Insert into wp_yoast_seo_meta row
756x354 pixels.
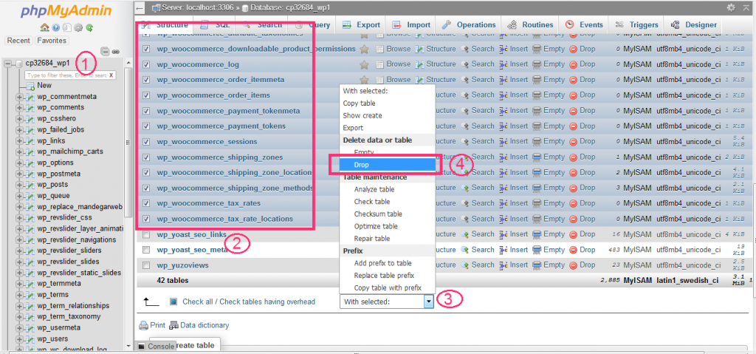point(514,250)
